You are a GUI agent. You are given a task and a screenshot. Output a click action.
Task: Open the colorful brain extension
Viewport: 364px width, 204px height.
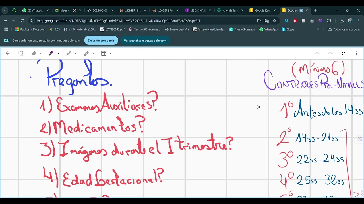320,21
